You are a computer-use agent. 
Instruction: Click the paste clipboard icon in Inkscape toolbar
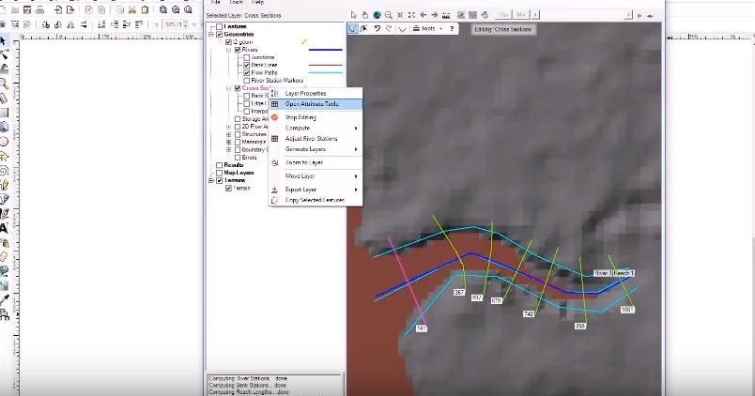145,9
